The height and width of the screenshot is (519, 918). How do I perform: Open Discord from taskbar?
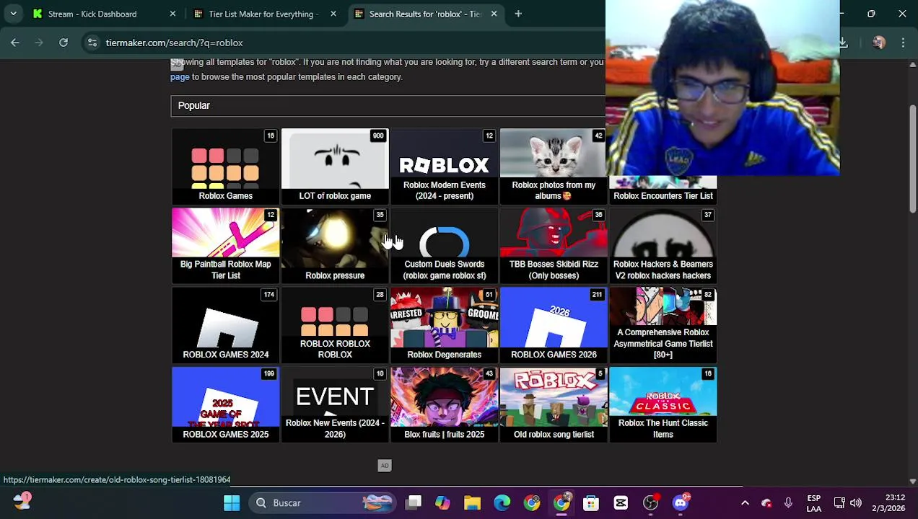click(681, 502)
